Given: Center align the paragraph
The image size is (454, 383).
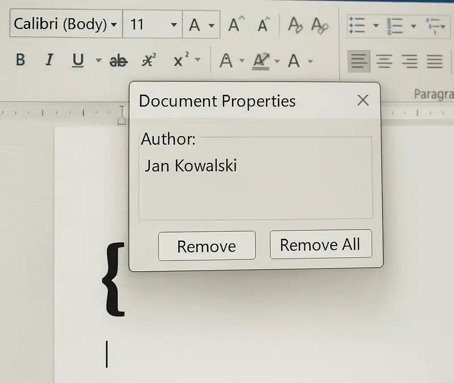Looking at the screenshot, I should pos(384,61).
